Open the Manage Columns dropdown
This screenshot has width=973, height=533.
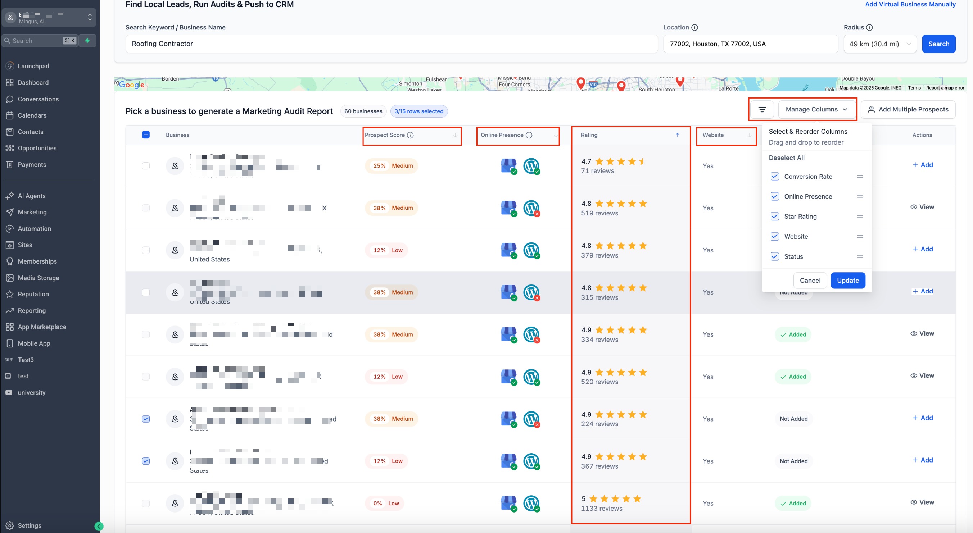[816, 109]
